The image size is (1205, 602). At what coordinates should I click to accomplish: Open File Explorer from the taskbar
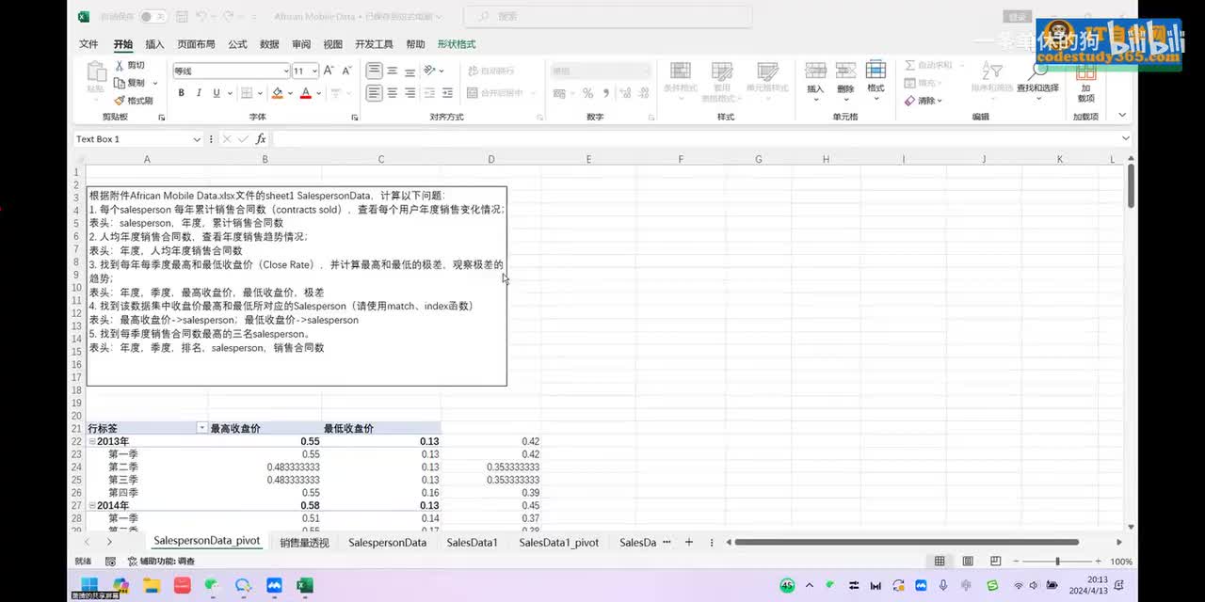click(x=152, y=585)
